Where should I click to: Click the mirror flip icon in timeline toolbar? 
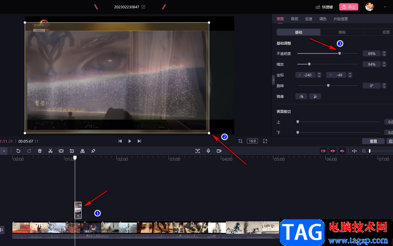(83, 151)
